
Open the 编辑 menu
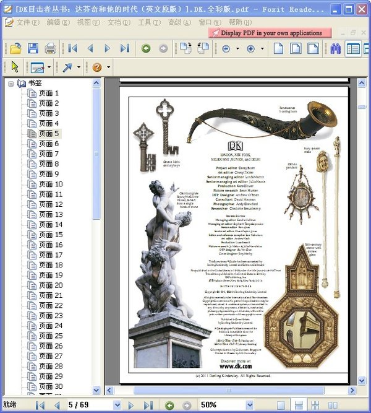58,23
